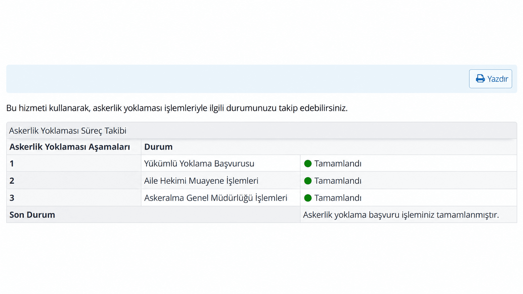Click the 'Askerlik Yoklaması Süreç Takibi' table title
523x294 pixels.
tap(68, 131)
